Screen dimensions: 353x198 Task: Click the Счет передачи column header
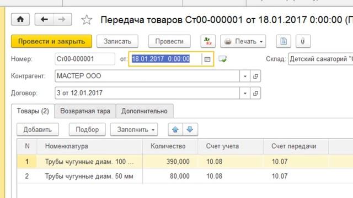[x=296, y=146]
